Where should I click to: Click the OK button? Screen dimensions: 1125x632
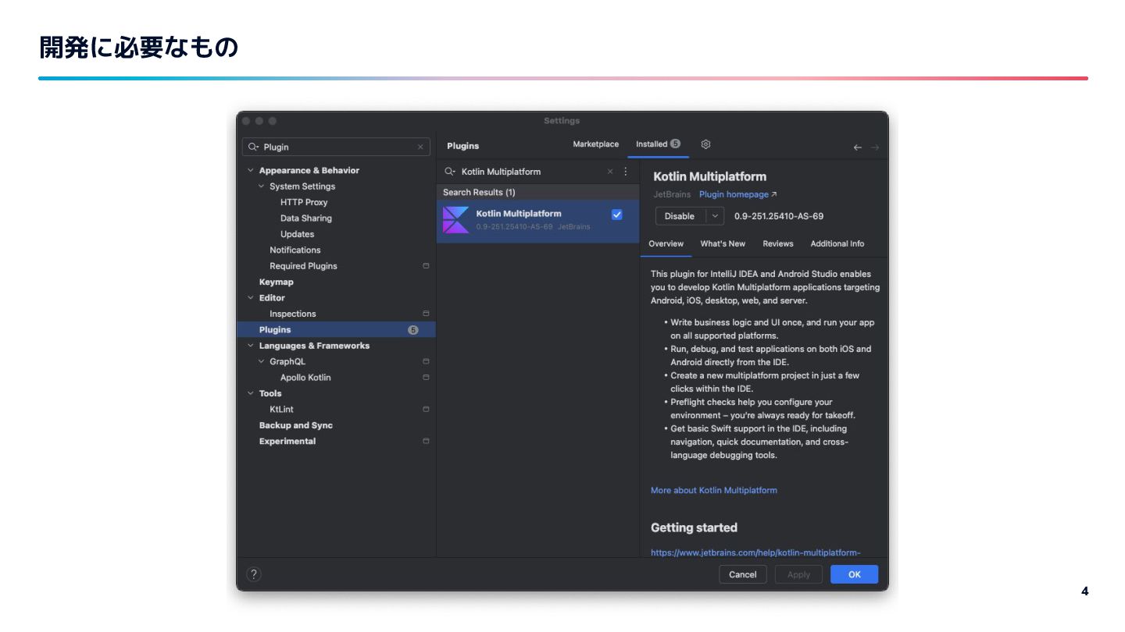click(855, 574)
